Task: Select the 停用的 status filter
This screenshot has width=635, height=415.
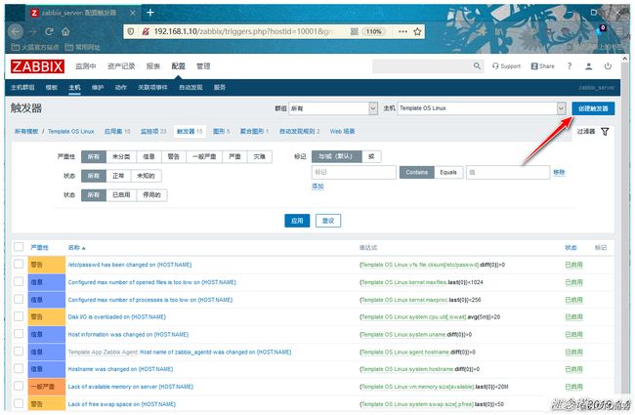Action: [x=151, y=195]
